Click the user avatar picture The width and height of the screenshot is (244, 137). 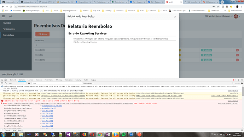coord(236,16)
